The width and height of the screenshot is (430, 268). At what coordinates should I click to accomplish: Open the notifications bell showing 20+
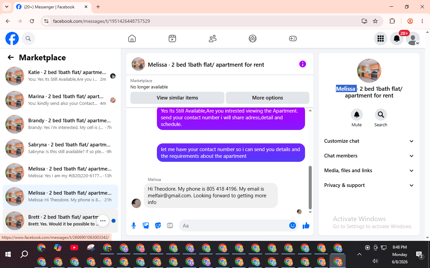tap(397, 39)
